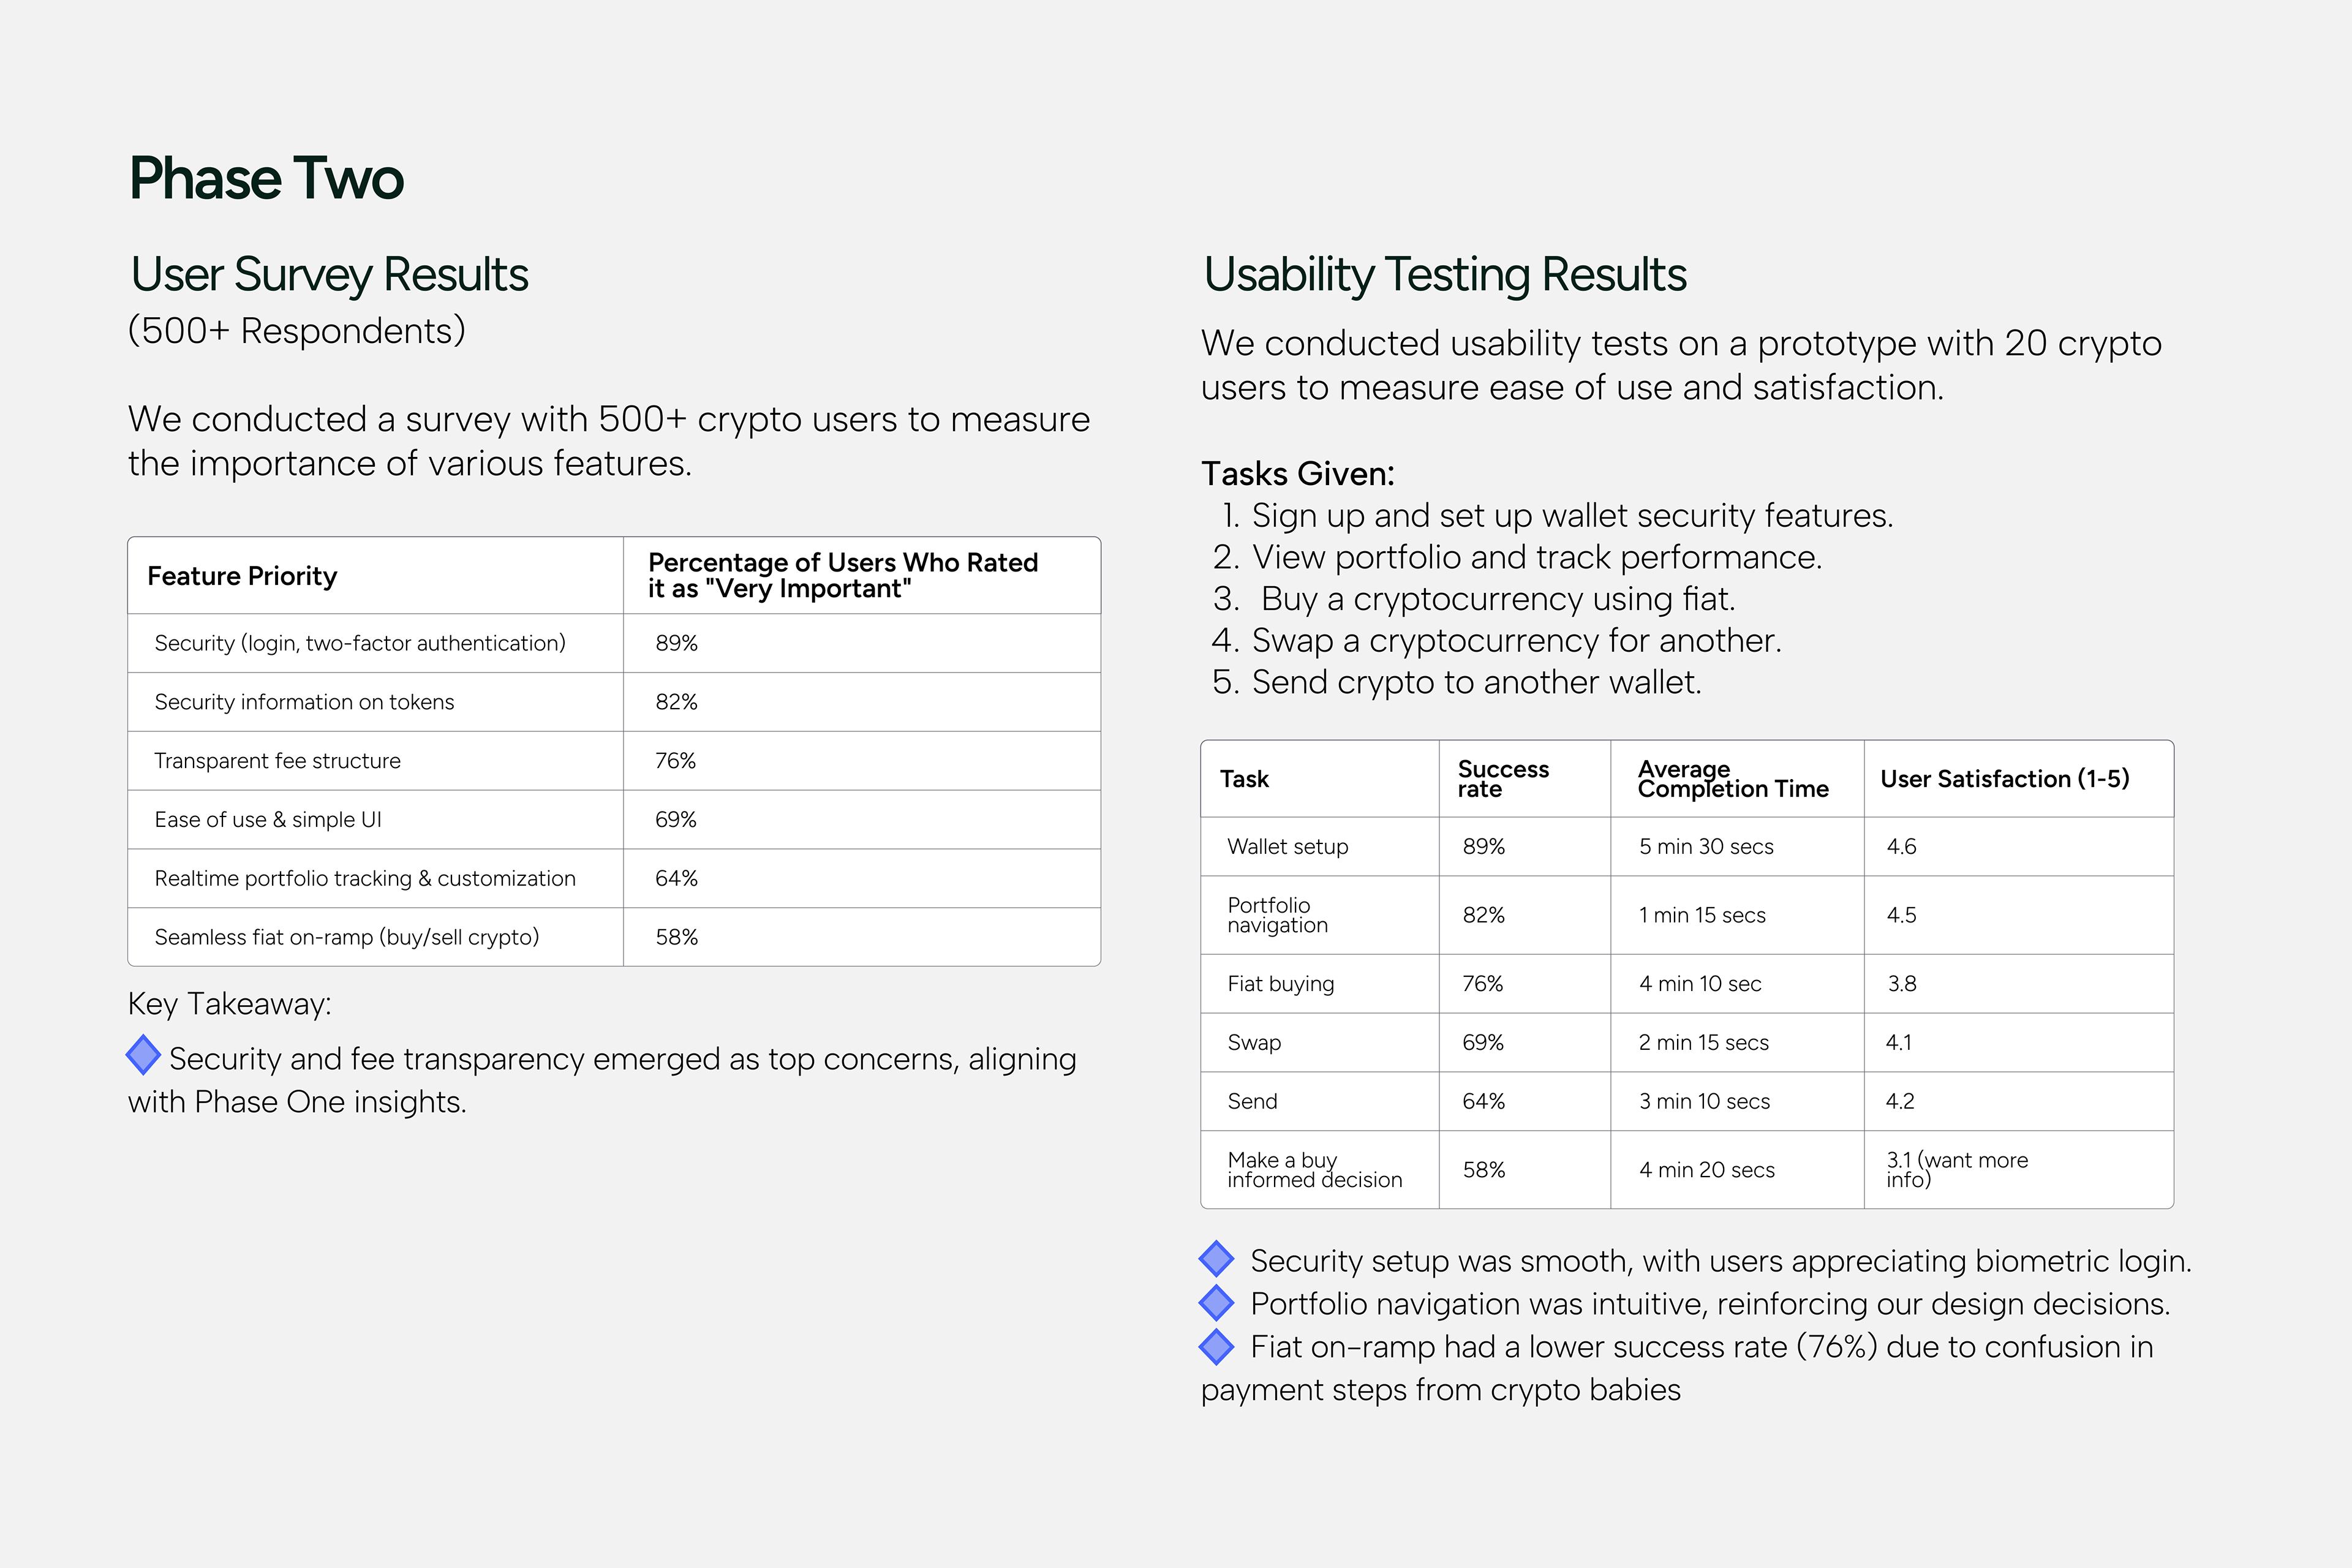The height and width of the screenshot is (1568, 2352).
Task: Click the 'User Satisfaction (1-5)' column header
Action: [2004, 779]
